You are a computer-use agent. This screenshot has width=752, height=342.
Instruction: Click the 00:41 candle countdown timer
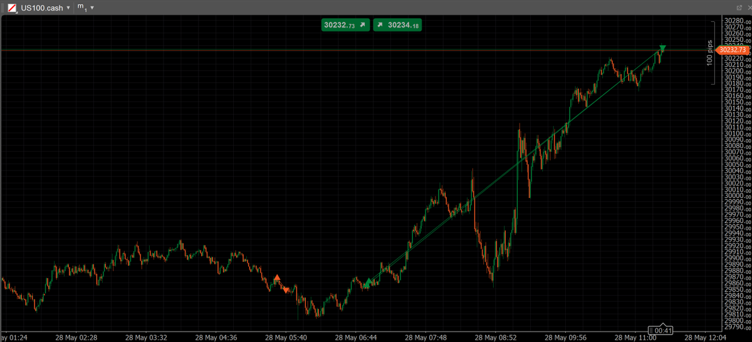coord(660,329)
